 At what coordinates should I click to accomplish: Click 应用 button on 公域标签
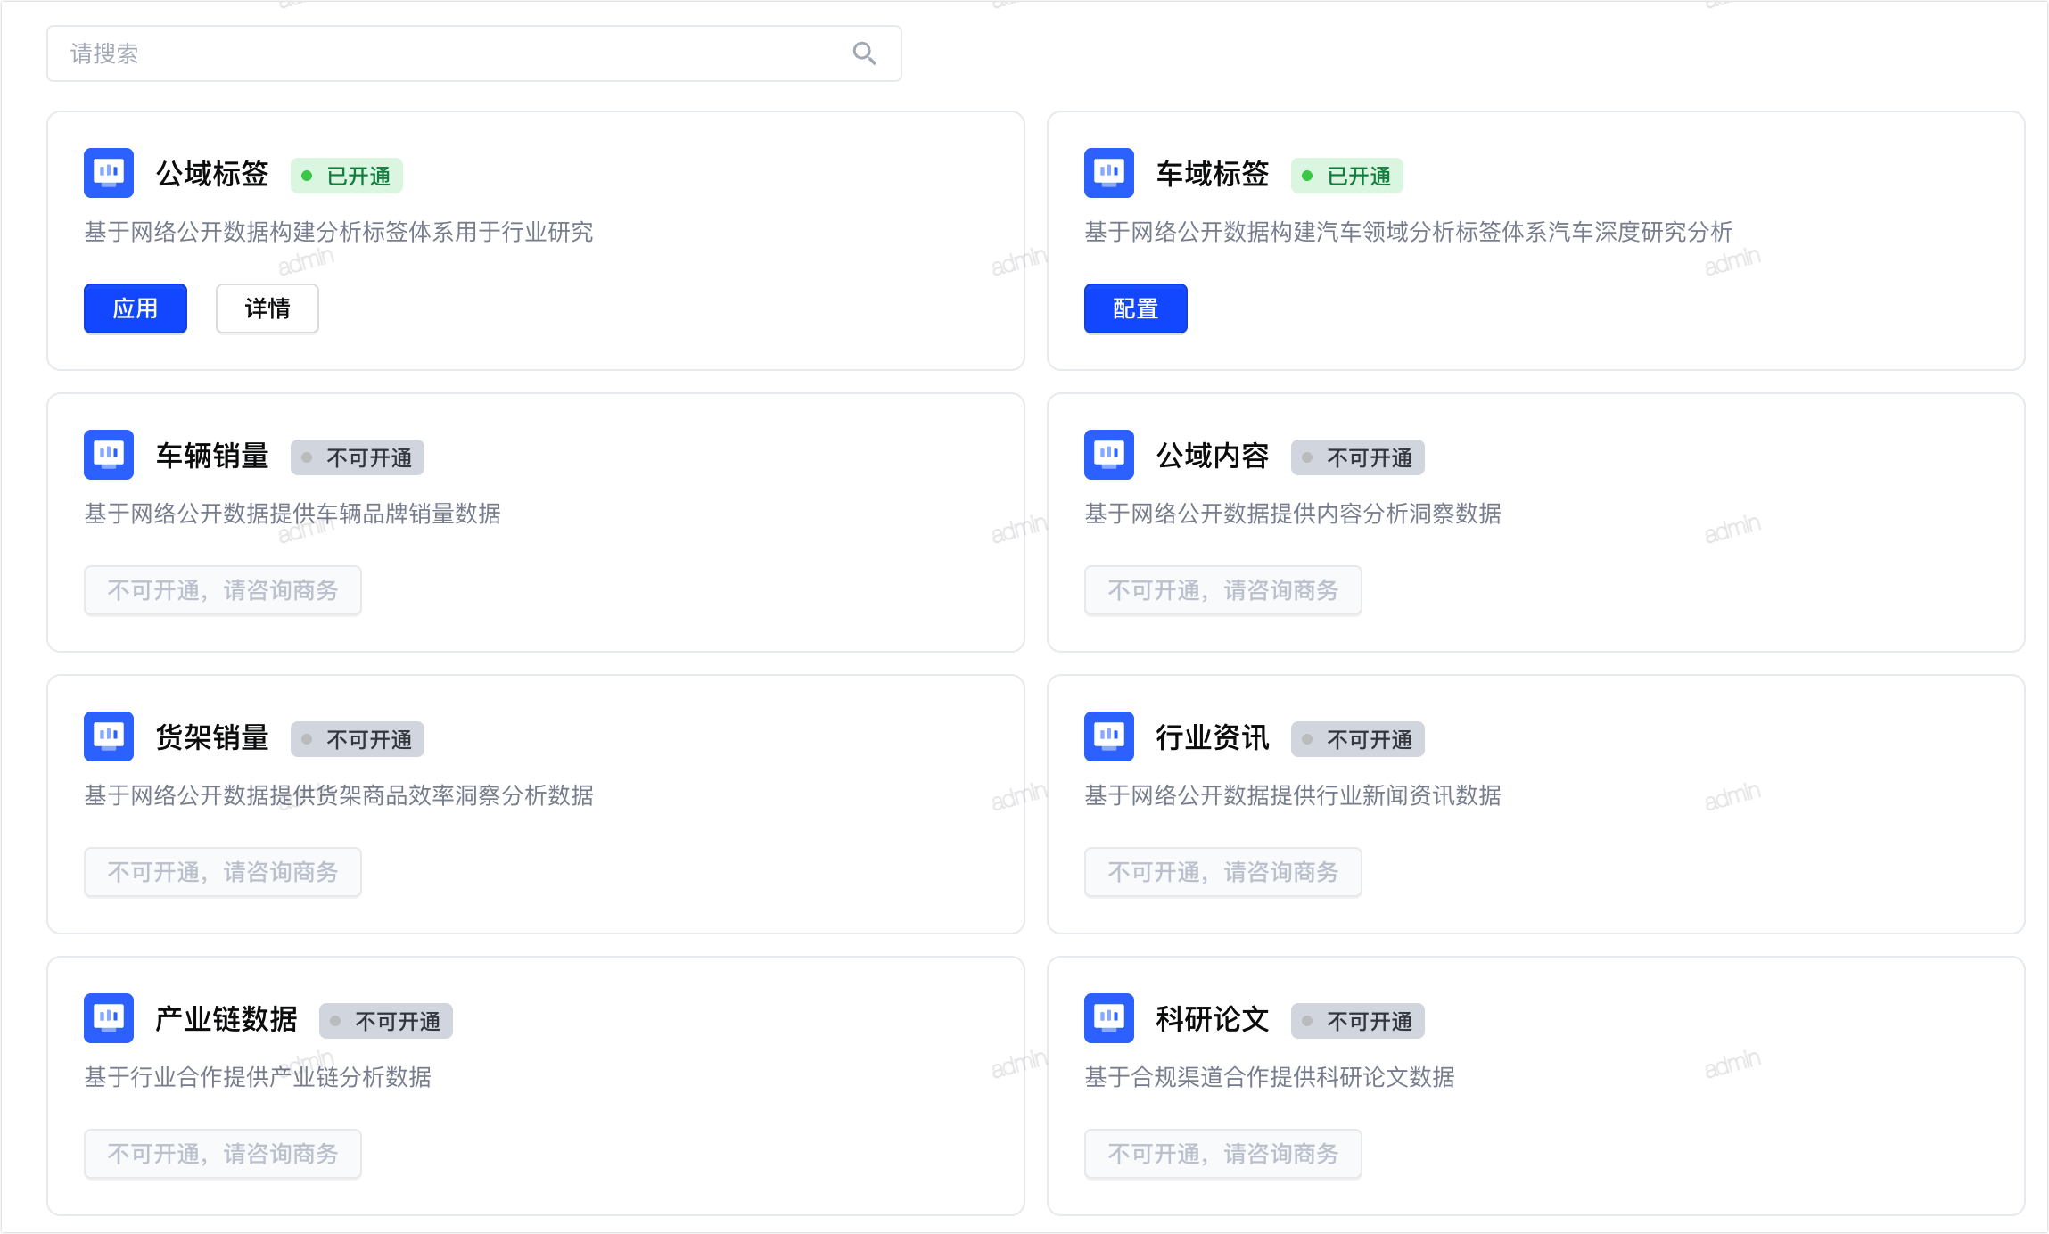click(136, 308)
